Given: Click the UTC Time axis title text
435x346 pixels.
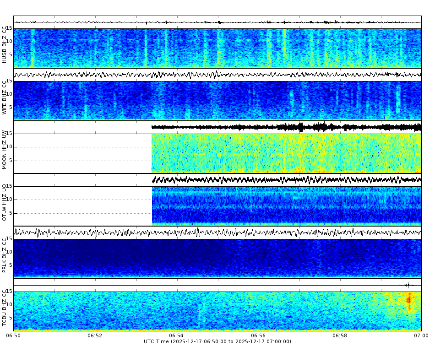Looking at the screenshot, I should click(x=217, y=341).
